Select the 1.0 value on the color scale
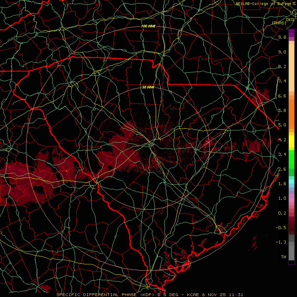 pyautogui.click(x=282, y=198)
